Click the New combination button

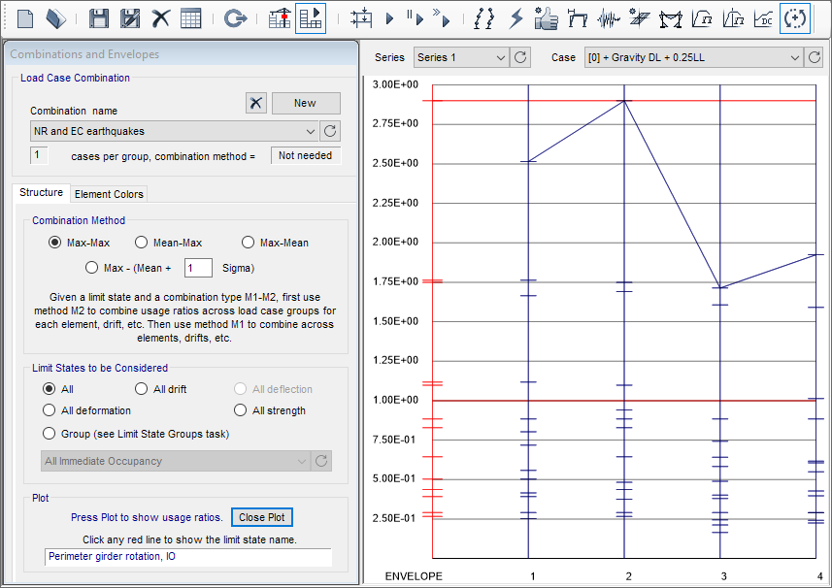(x=306, y=103)
